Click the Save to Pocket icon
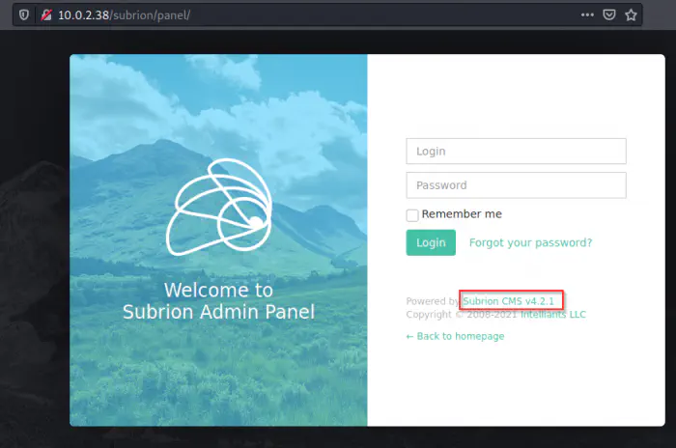The width and height of the screenshot is (676, 448). pyautogui.click(x=609, y=15)
